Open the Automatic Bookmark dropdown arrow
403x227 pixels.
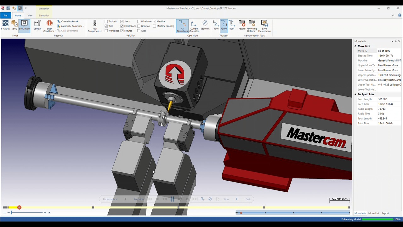pos(83,26)
